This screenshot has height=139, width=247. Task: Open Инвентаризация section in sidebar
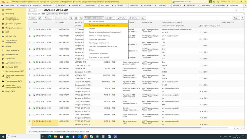[x=12, y=55]
